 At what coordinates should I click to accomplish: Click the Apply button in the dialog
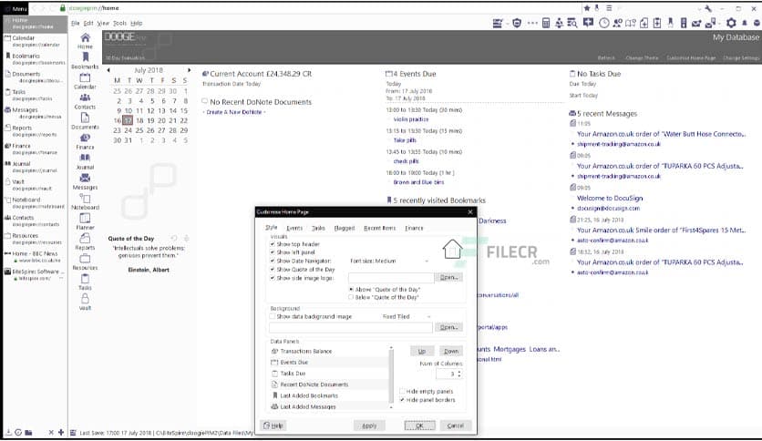tap(369, 426)
